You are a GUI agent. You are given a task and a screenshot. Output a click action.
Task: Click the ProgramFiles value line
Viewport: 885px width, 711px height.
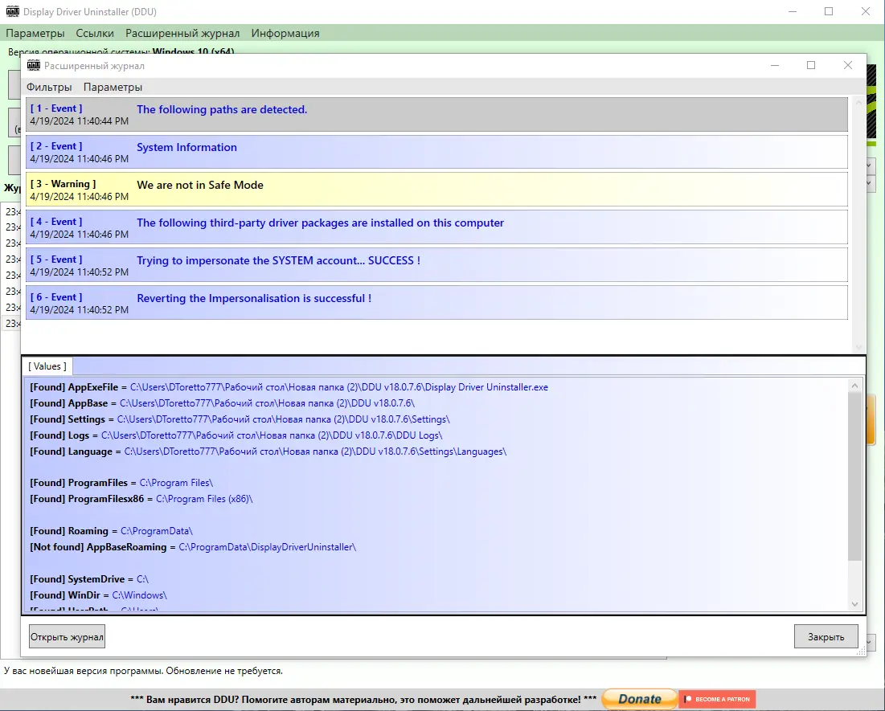121,483
